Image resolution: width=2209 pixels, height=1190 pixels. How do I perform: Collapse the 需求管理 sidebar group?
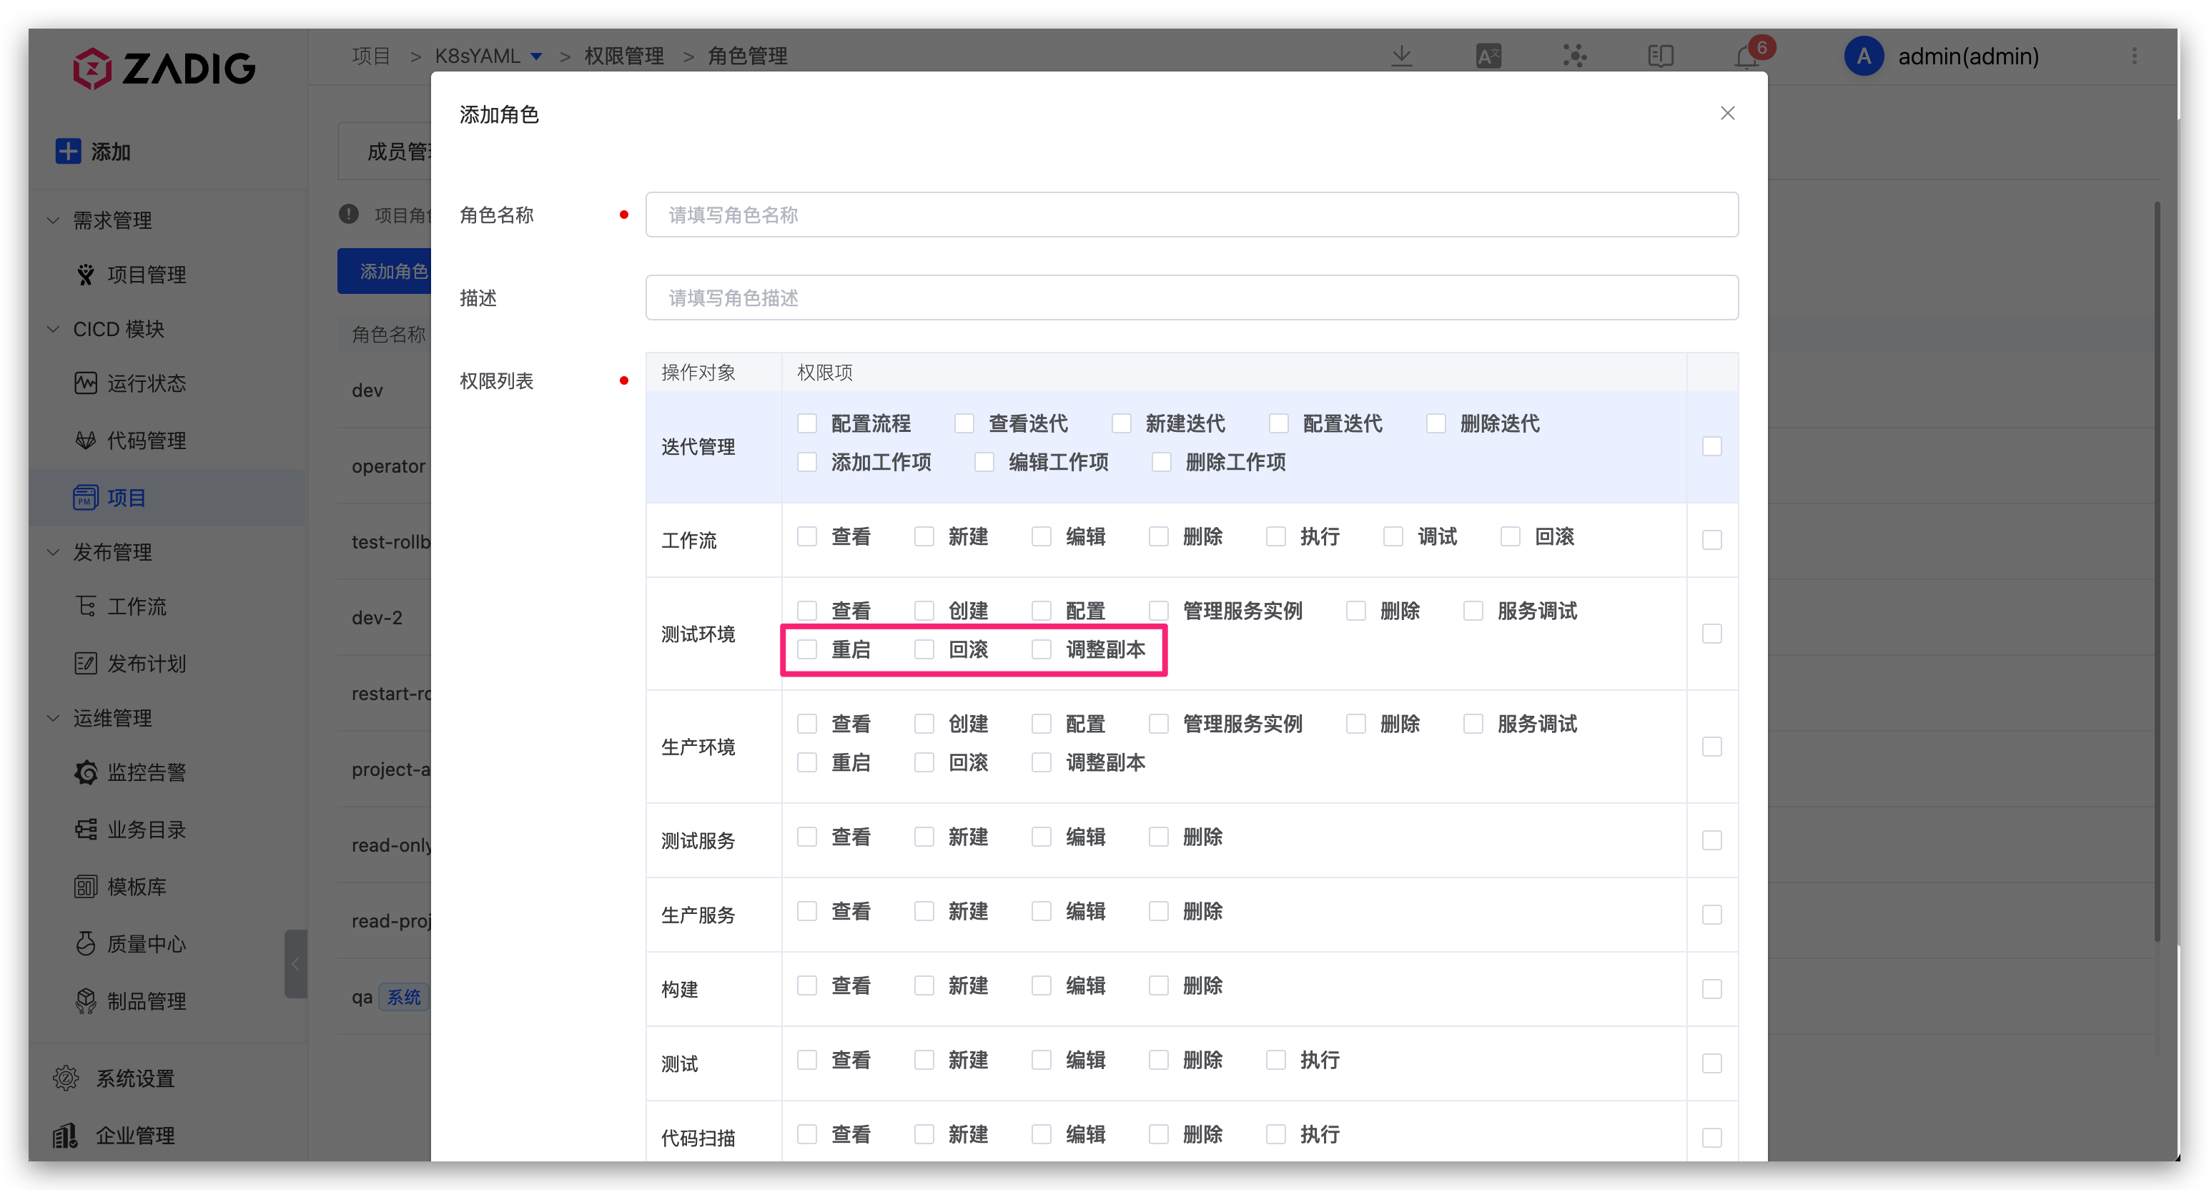tap(53, 220)
